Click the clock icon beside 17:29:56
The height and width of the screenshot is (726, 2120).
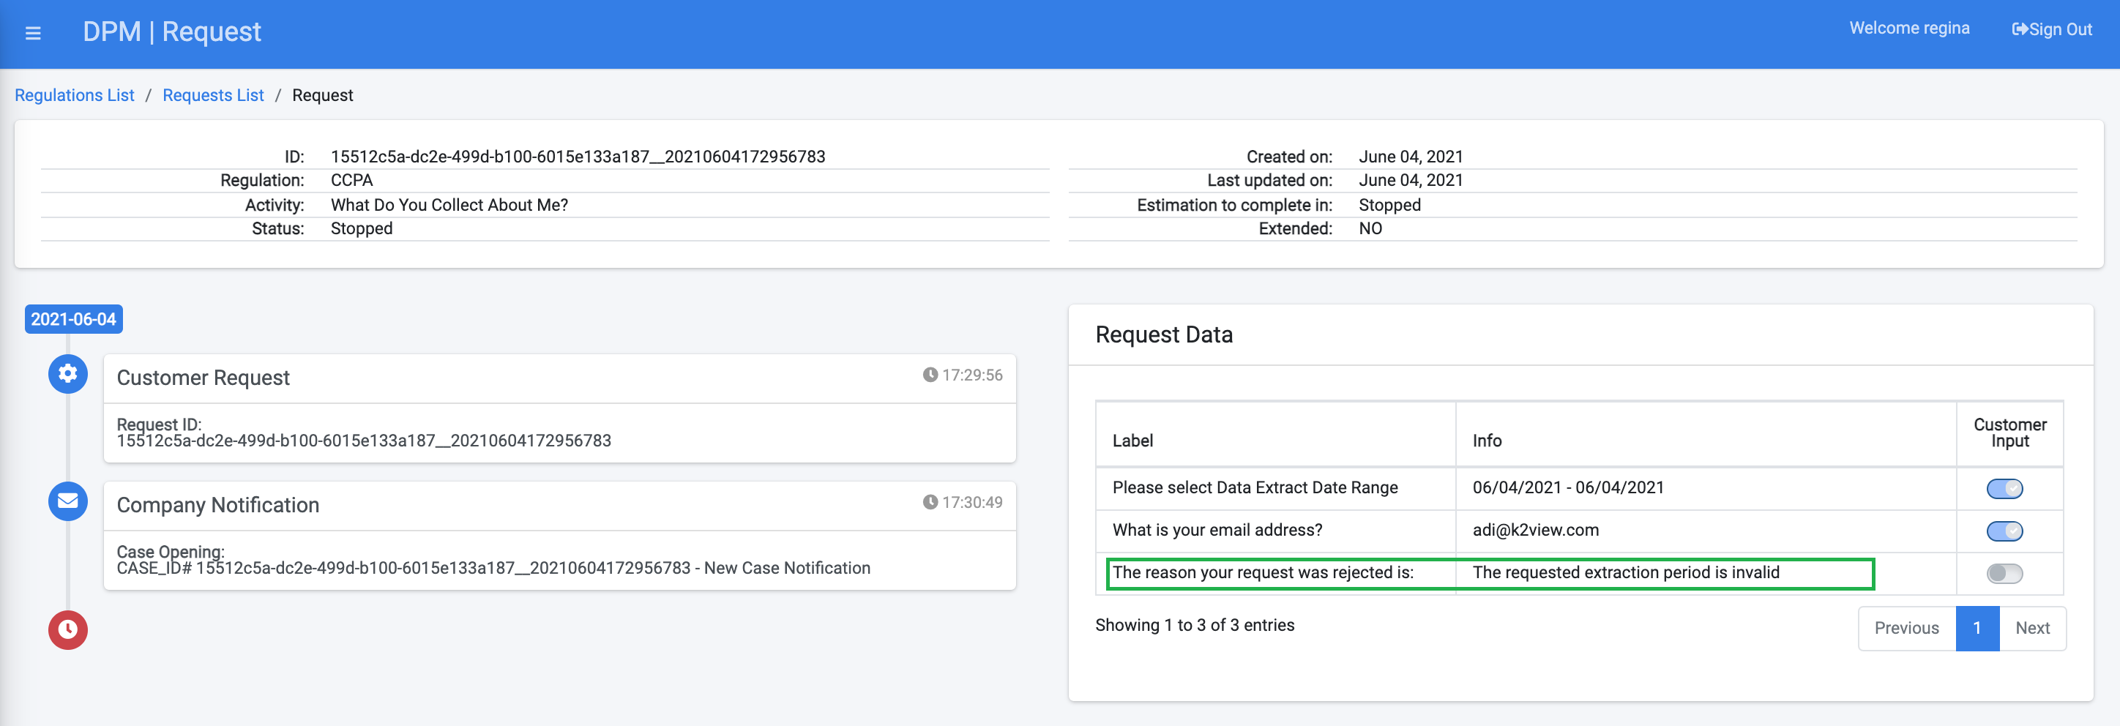point(930,375)
